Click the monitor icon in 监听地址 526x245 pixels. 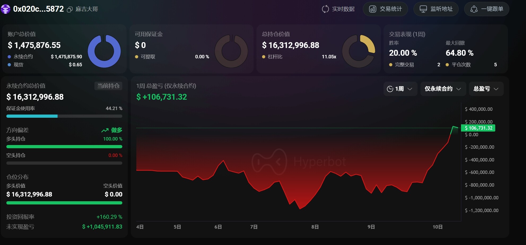point(423,9)
